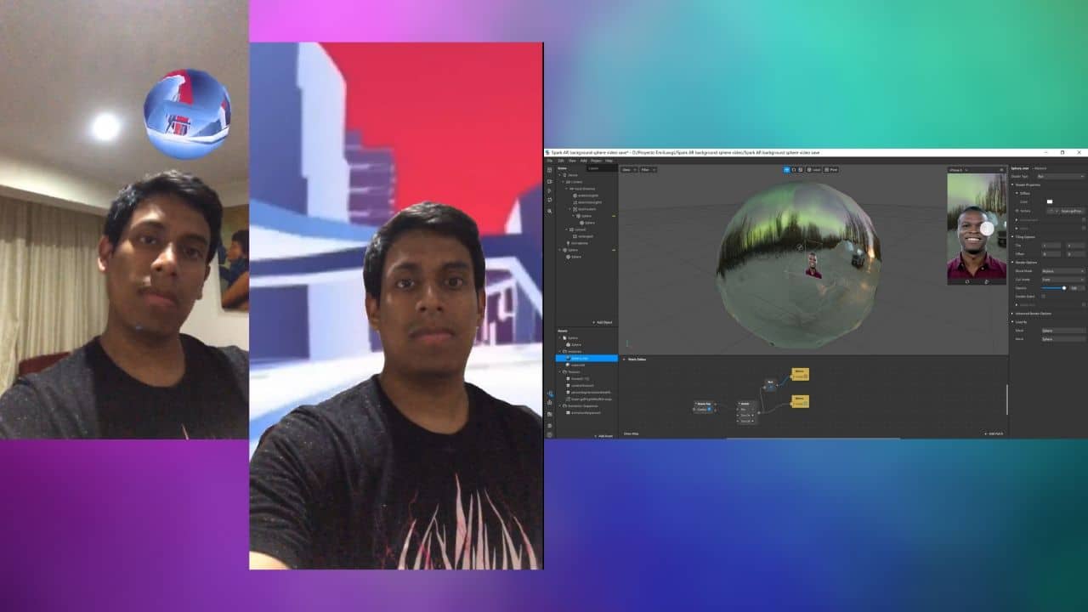Image resolution: width=1088 pixels, height=612 pixels.
Task: Open the Shader Type dropdown
Action: click(x=1057, y=174)
